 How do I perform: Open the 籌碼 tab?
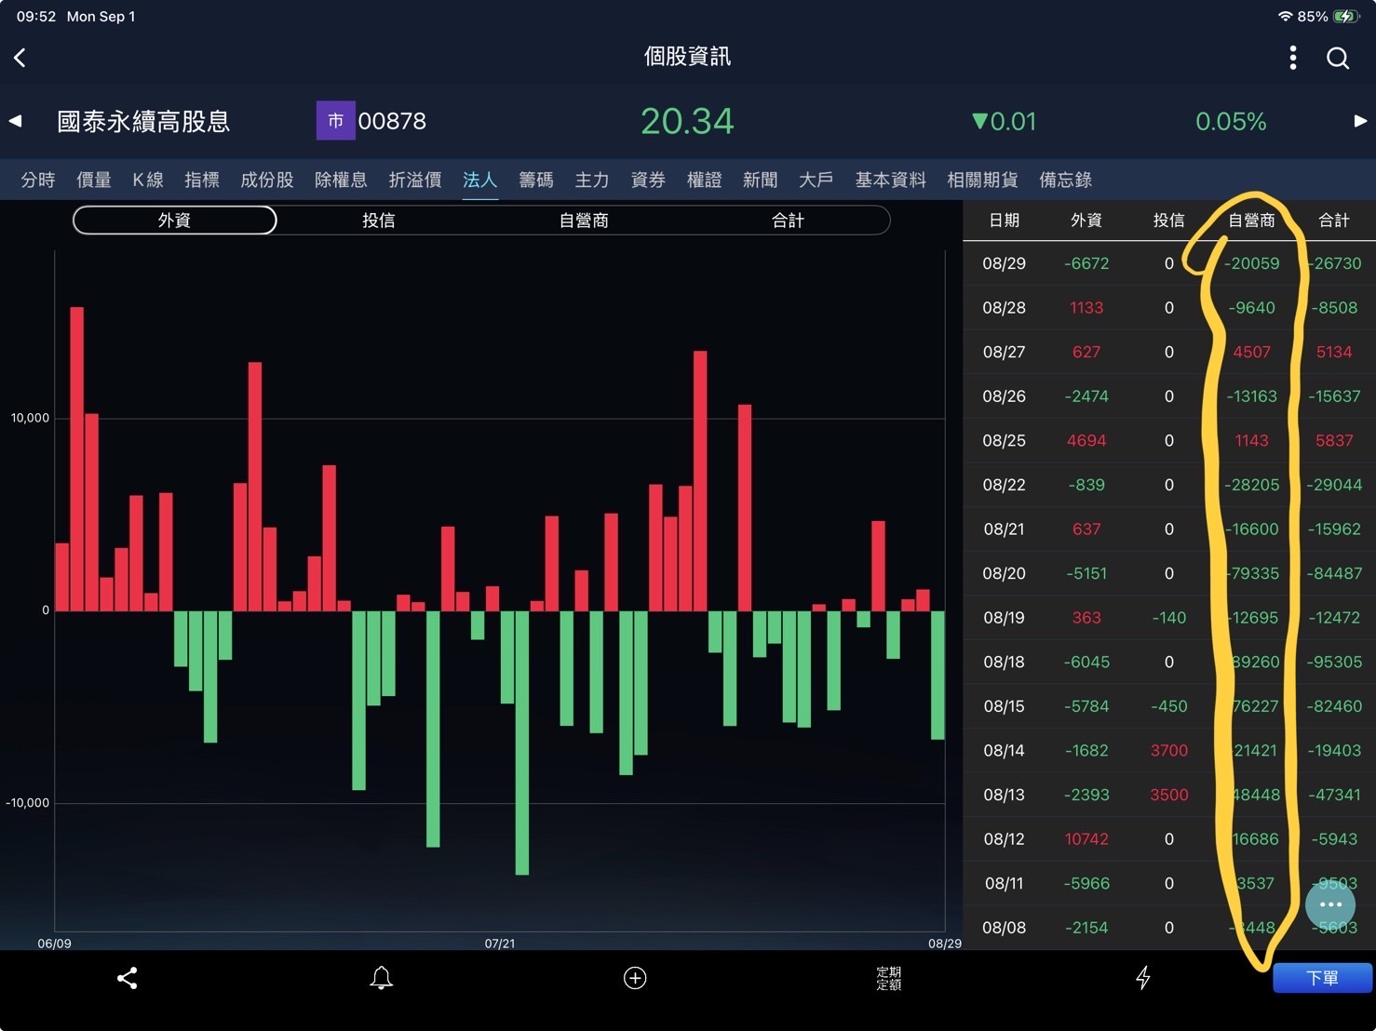pyautogui.click(x=535, y=180)
